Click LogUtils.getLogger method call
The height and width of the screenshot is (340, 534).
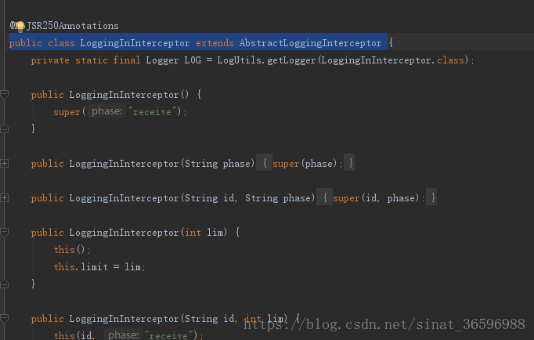click(x=266, y=60)
